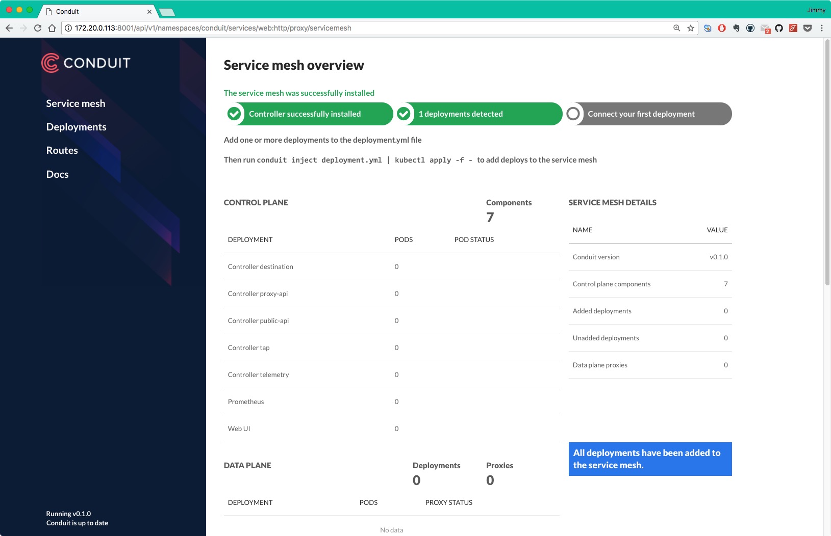Viewport: 831px width, 536px height.
Task: Click the page vertical scrollbar
Action: pyautogui.click(x=827, y=163)
